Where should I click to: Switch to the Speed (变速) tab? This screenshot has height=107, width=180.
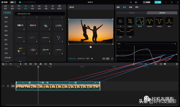(x=124, y=7)
